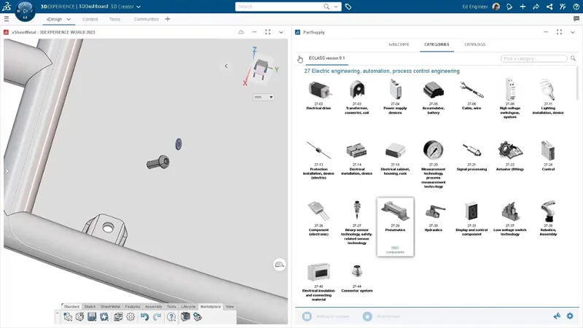Switch to the CATALOGS tab

pyautogui.click(x=474, y=44)
